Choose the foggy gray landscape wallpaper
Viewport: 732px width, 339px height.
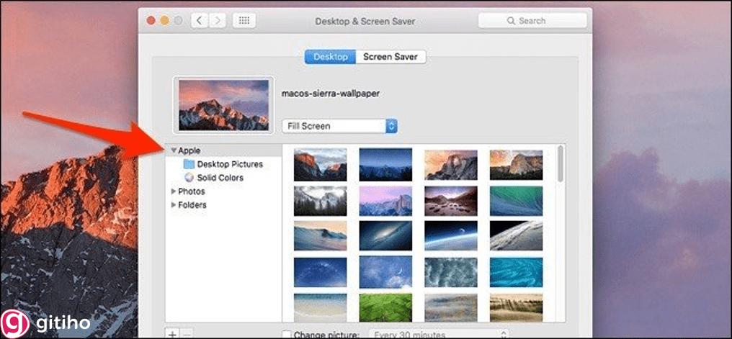coord(451,308)
